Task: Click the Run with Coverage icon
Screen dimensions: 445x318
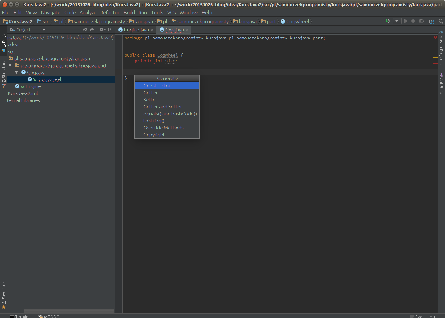Action: (421, 21)
